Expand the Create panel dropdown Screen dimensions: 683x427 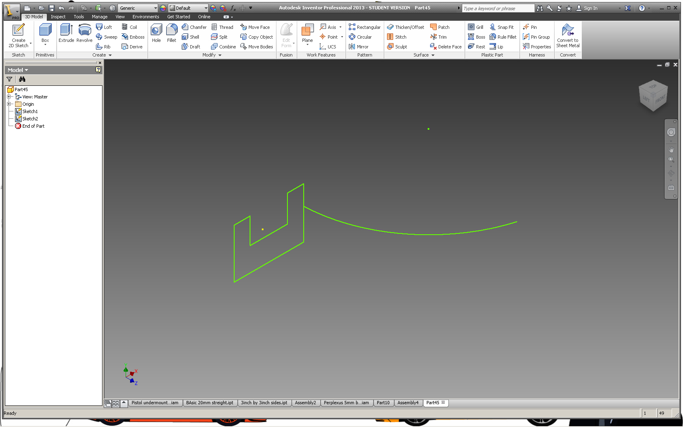(102, 55)
